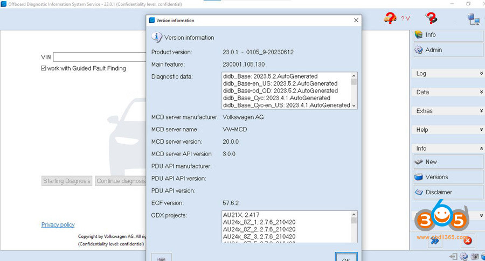
Task: Click the red X cancel button
Action: pyautogui.click(x=468, y=241)
